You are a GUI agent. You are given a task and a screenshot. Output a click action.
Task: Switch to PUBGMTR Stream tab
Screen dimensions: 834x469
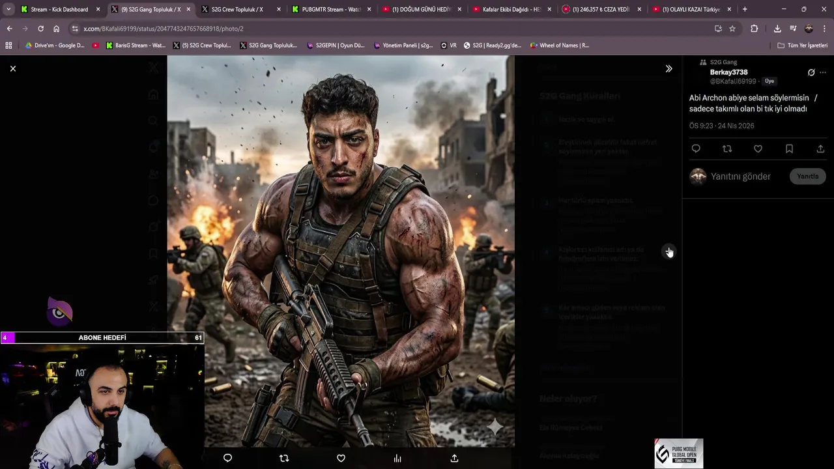coord(331,9)
